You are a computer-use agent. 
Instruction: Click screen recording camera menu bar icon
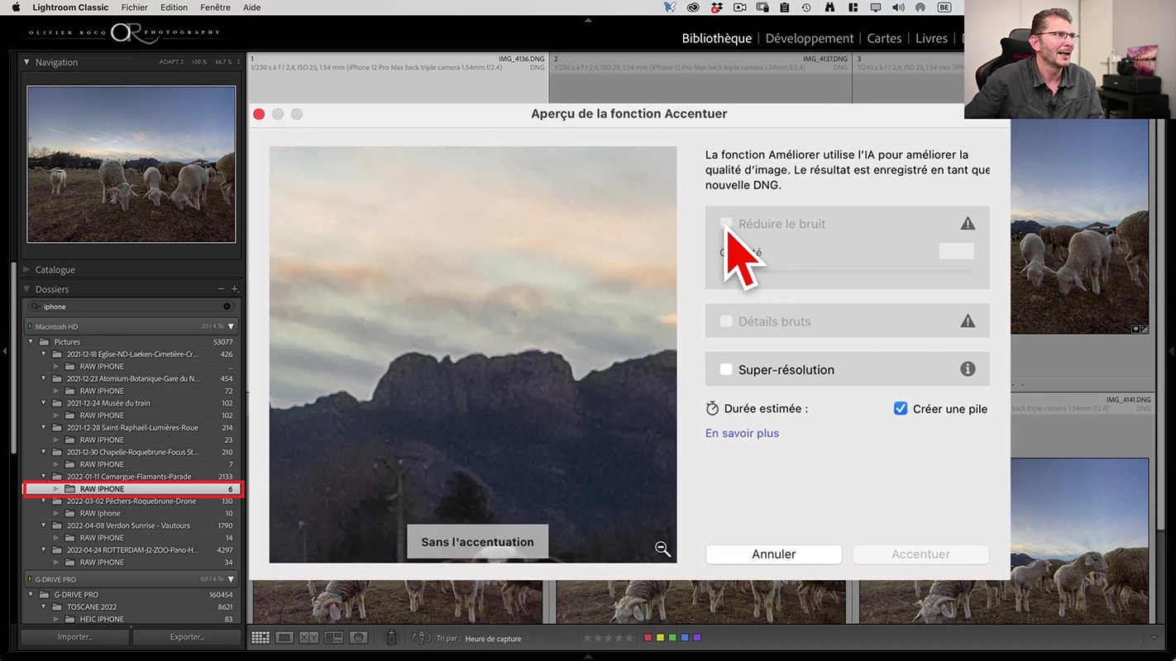pos(739,7)
